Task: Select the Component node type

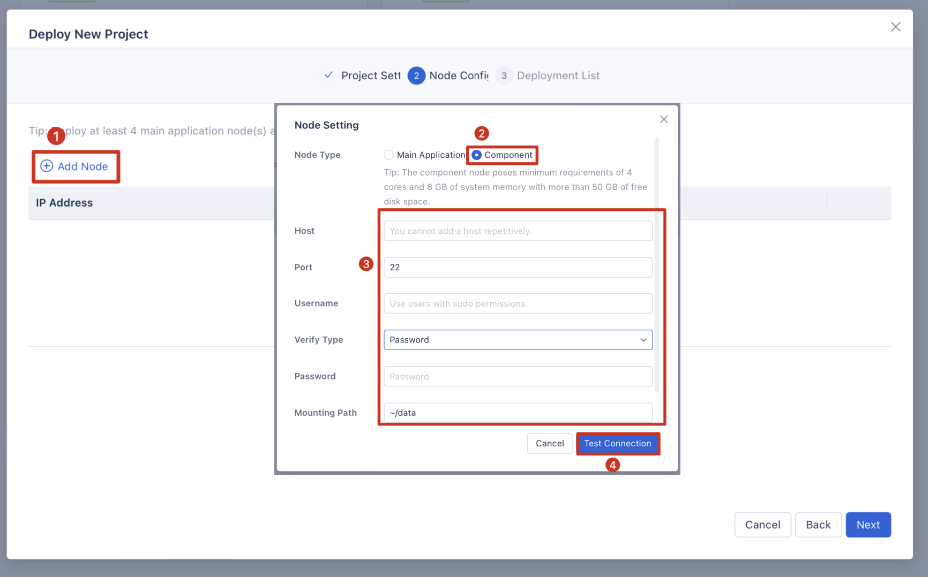Action: [476, 155]
